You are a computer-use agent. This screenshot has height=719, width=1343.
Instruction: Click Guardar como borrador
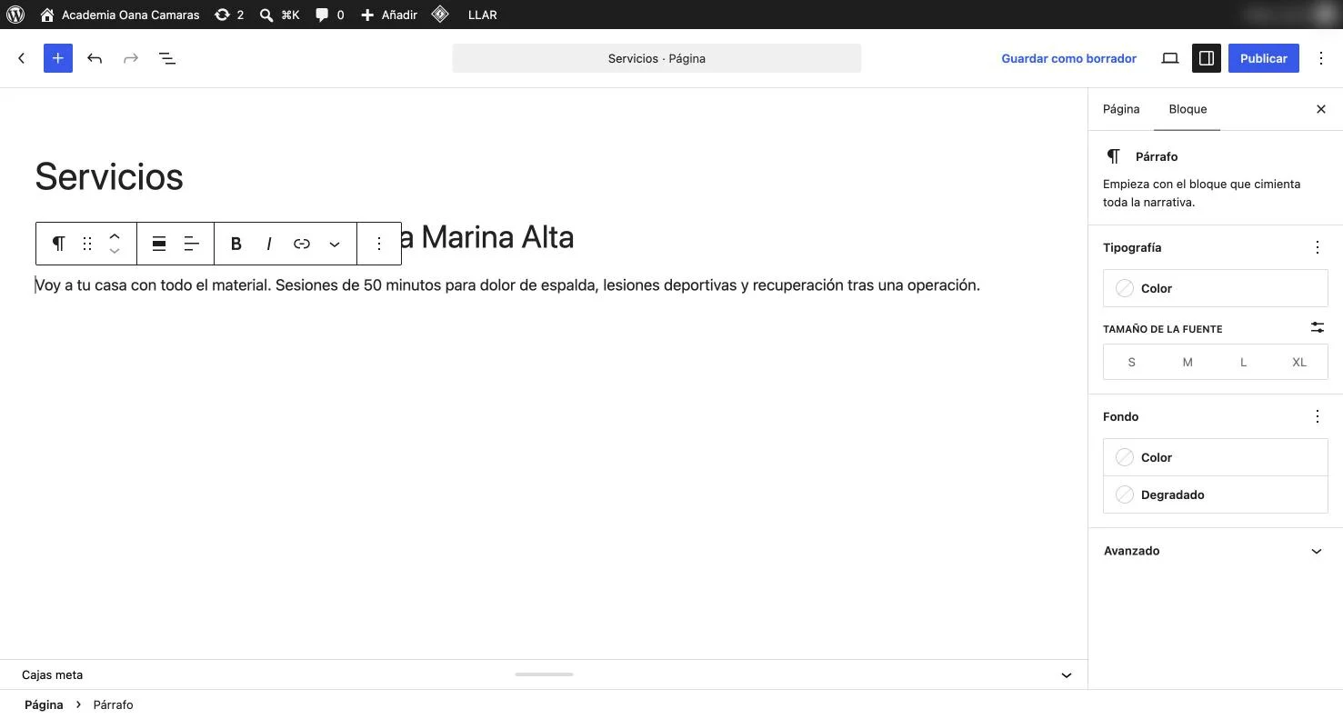tap(1069, 58)
